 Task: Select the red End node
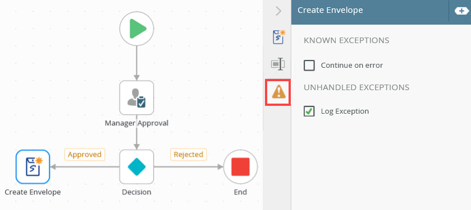[240, 166]
